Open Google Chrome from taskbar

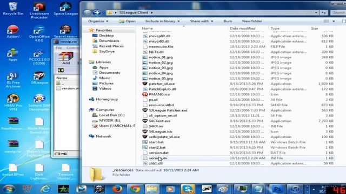(x=135, y=189)
